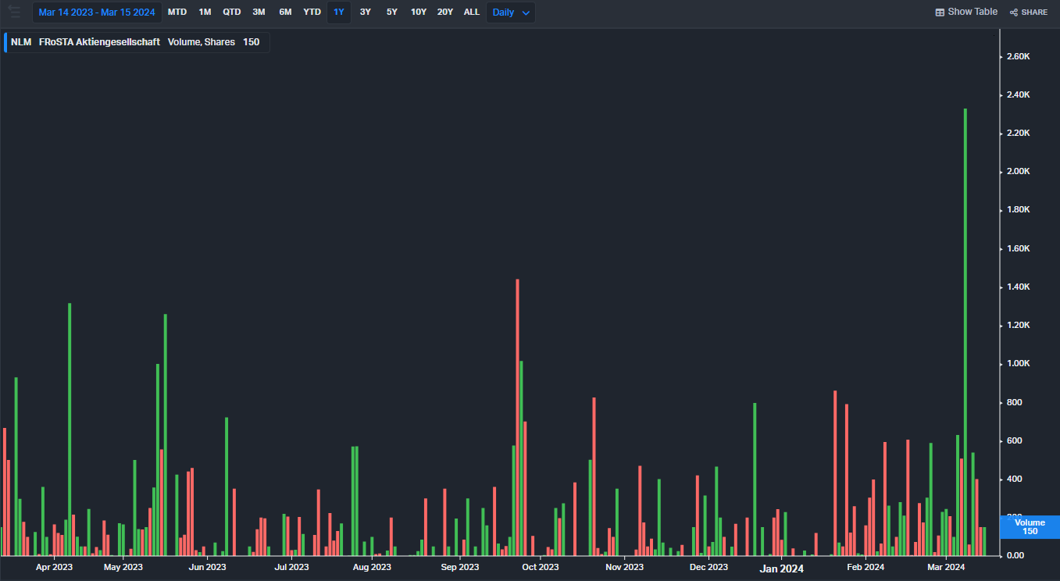The width and height of the screenshot is (1060, 581).
Task: Click the NLM ticker label in legend
Action: (x=21, y=42)
